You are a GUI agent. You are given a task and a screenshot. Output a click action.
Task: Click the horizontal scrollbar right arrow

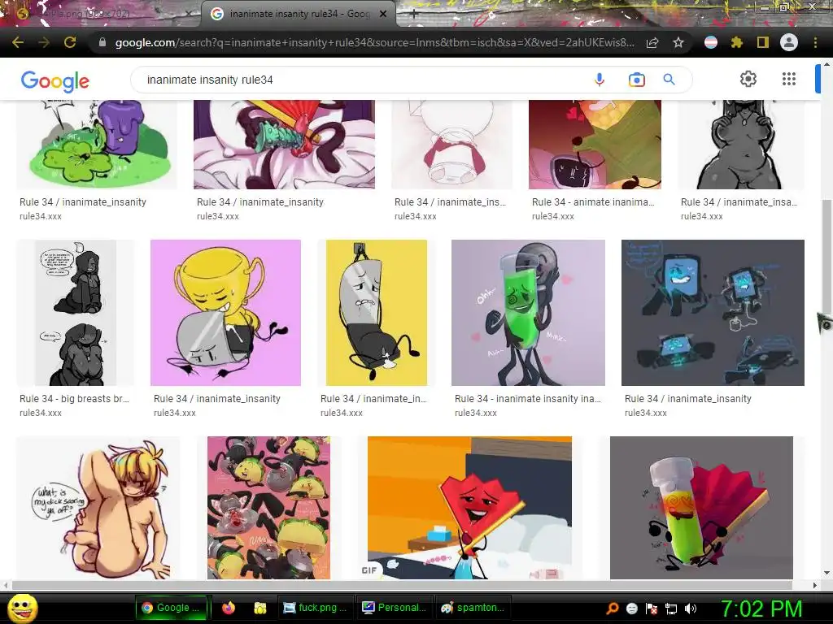(x=815, y=585)
